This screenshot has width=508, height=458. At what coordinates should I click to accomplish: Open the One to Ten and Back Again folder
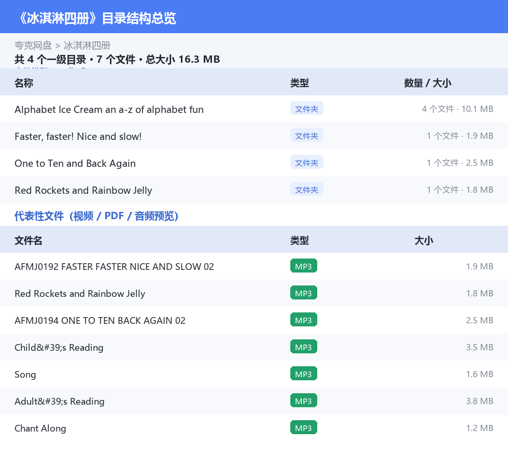[254, 163]
